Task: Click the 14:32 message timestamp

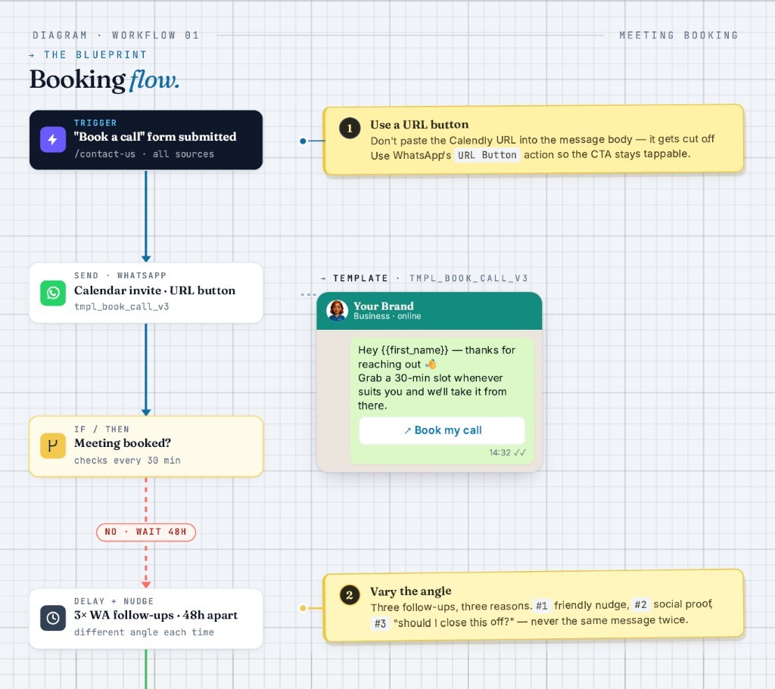Action: click(500, 452)
